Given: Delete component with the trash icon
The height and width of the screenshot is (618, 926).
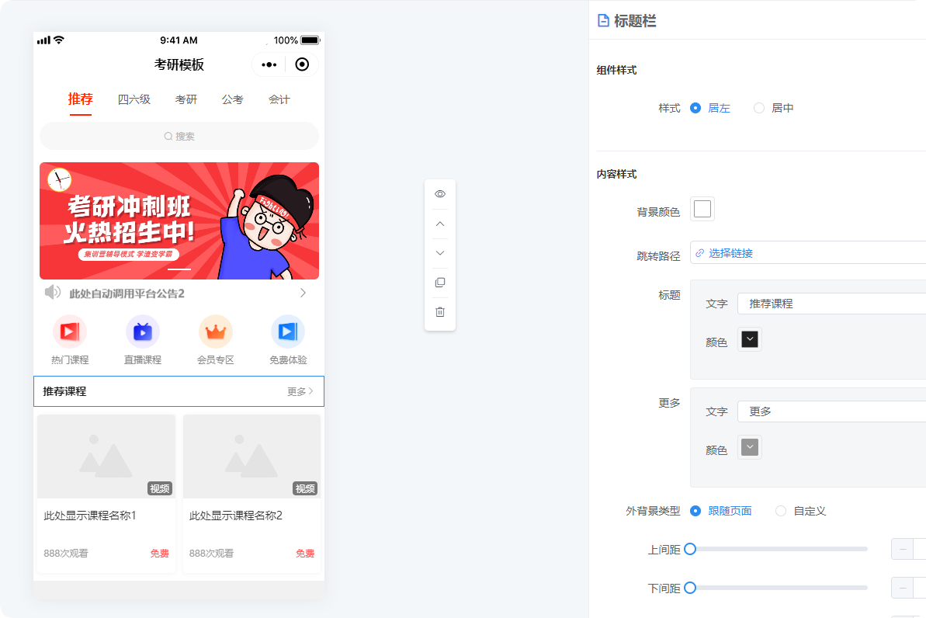Looking at the screenshot, I should (440, 312).
